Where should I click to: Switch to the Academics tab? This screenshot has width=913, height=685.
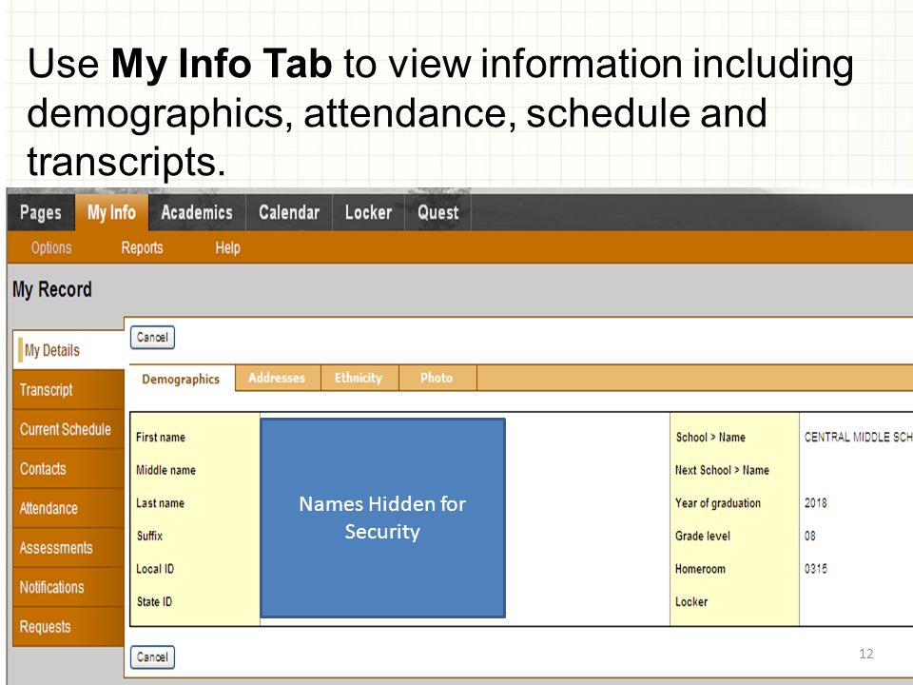(197, 212)
